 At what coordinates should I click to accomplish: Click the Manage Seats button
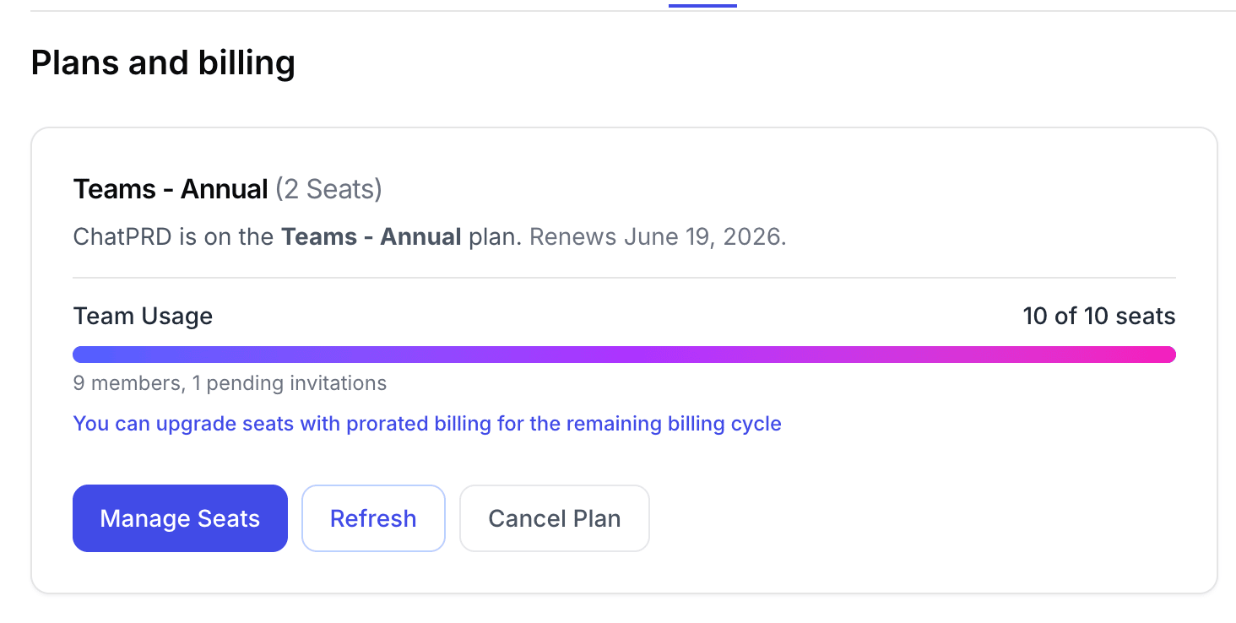(x=180, y=518)
